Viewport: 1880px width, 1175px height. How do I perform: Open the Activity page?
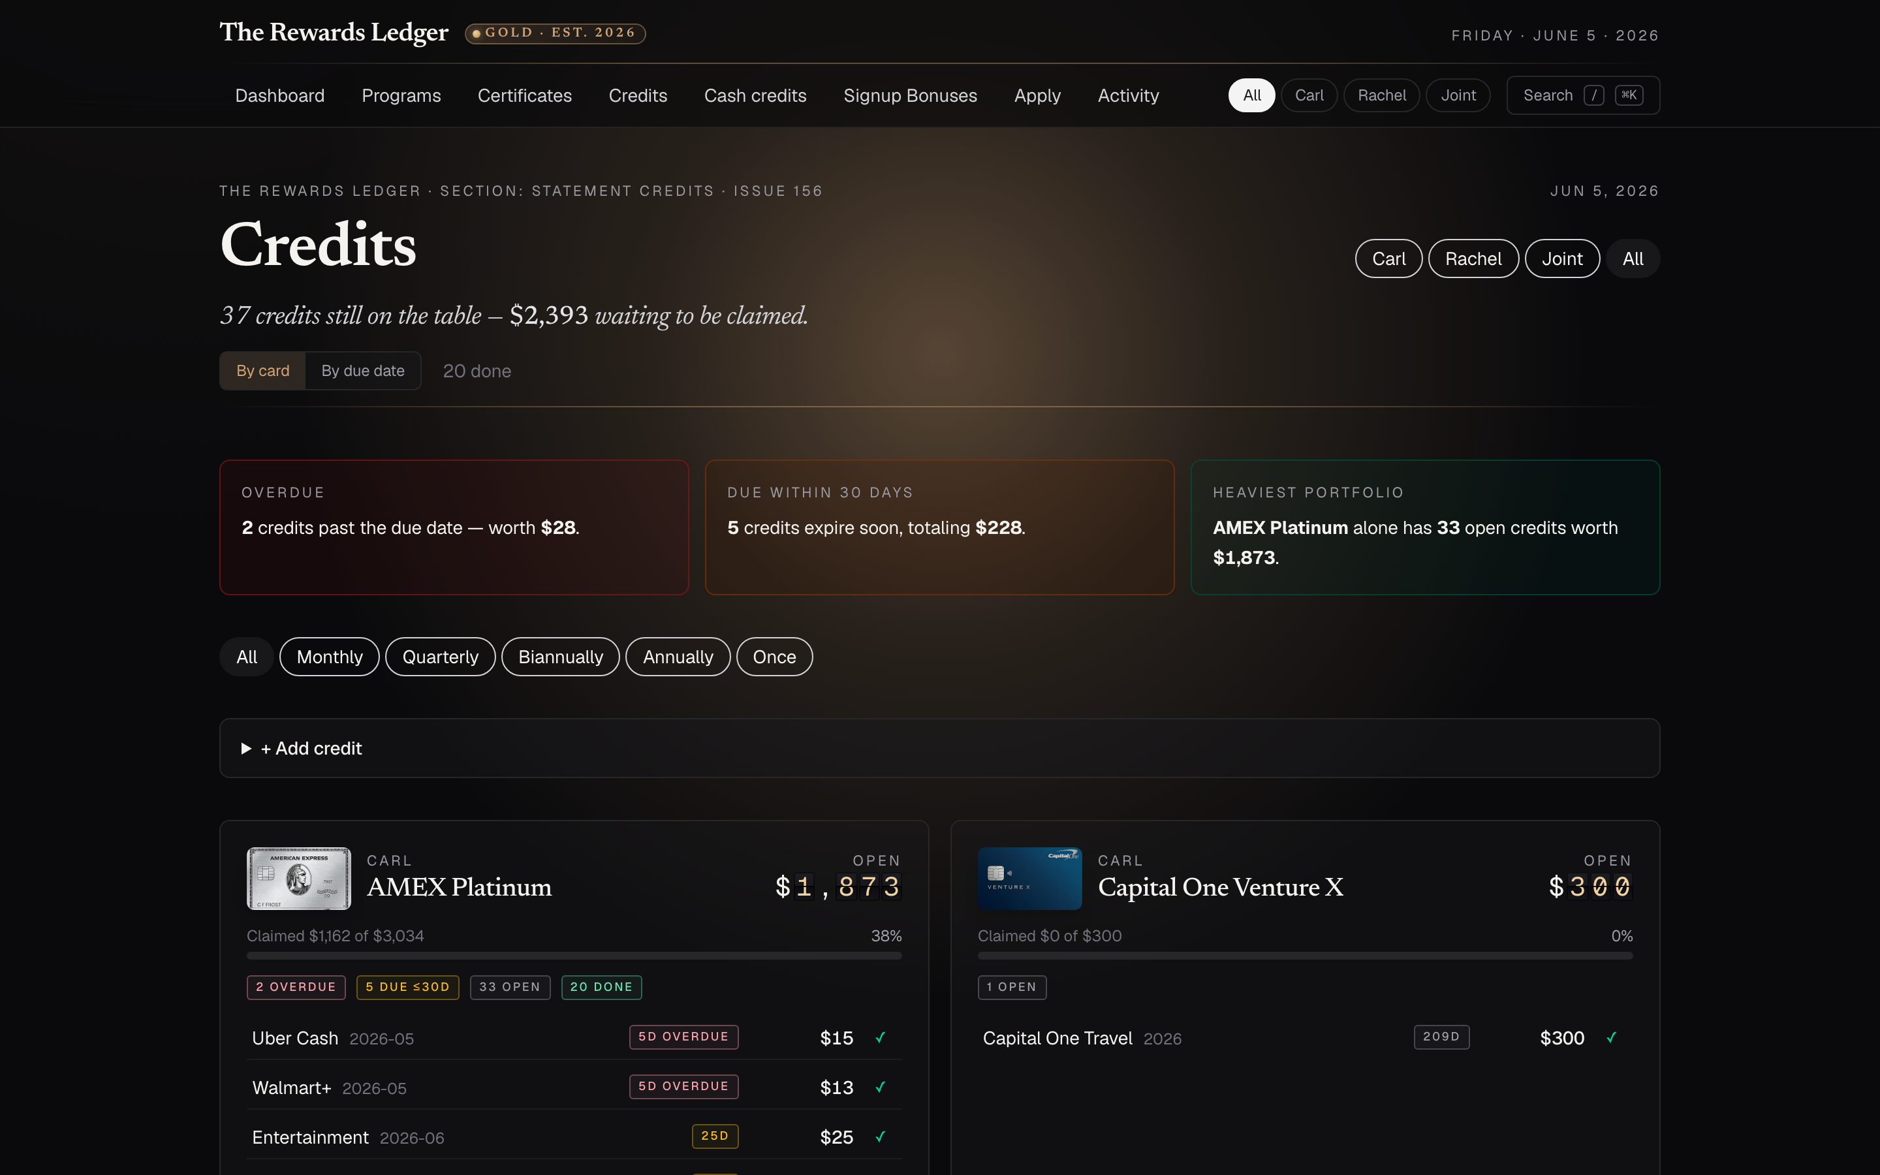[1128, 95]
